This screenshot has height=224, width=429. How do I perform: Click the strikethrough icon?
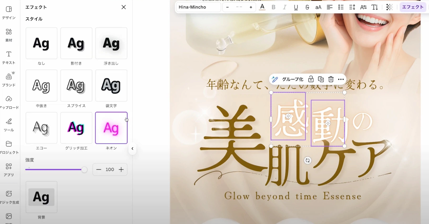pos(307,7)
